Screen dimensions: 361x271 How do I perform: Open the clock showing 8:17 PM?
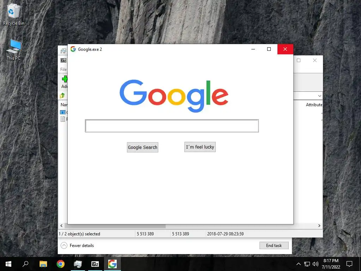pos(331,264)
